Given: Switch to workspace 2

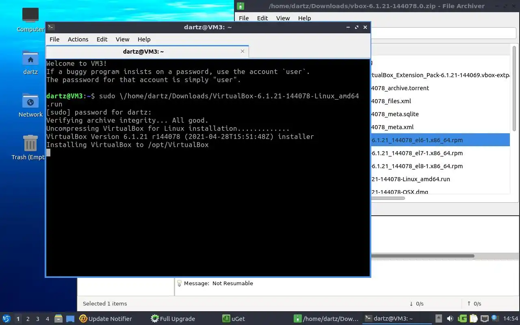Looking at the screenshot, I should [x=28, y=319].
